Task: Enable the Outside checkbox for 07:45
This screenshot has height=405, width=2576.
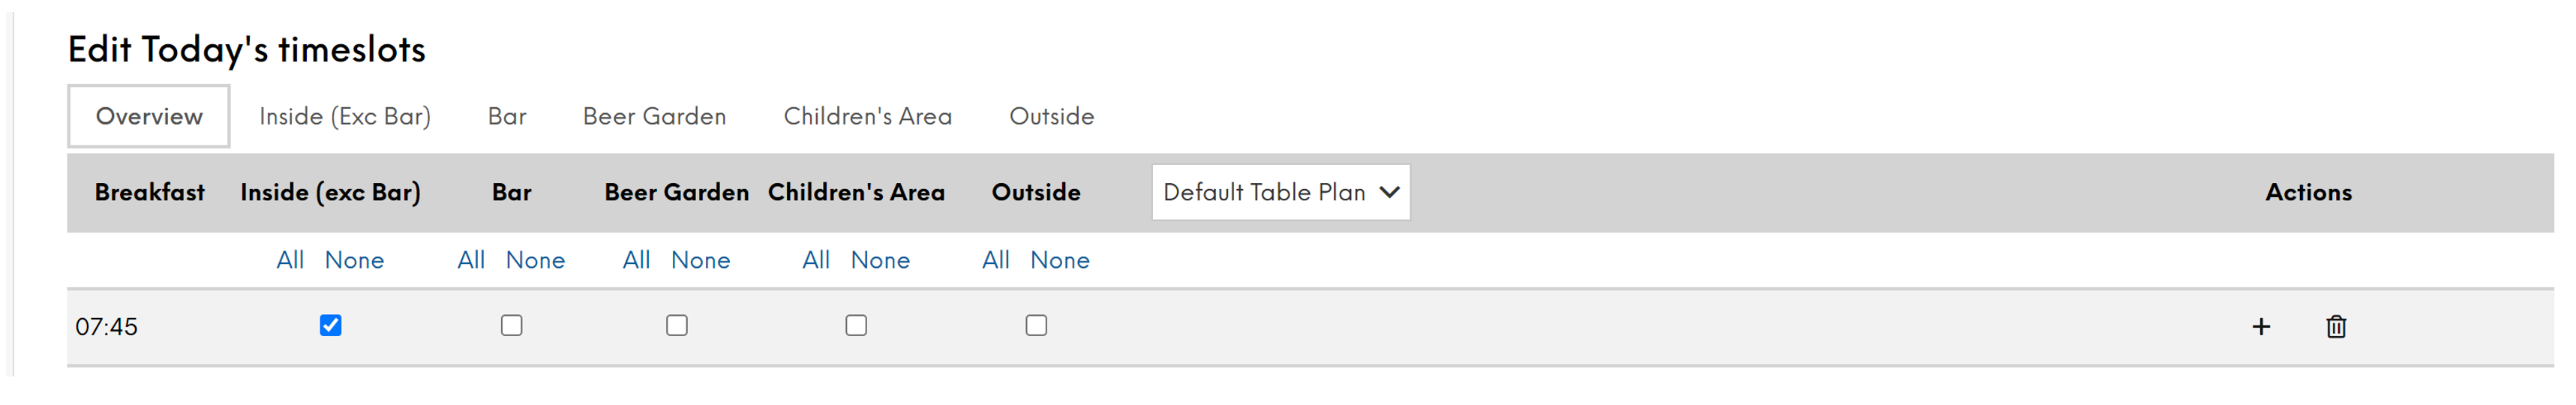Action: (x=1036, y=326)
